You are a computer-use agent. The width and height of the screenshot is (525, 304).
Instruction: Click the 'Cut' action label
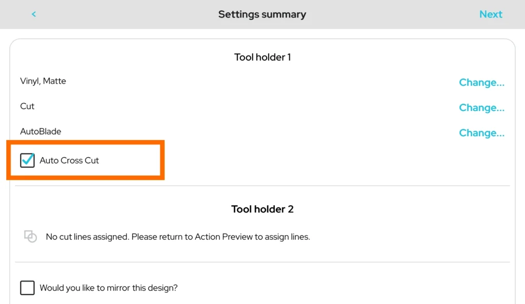[x=27, y=106]
